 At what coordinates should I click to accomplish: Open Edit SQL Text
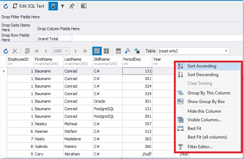(x=28, y=6)
